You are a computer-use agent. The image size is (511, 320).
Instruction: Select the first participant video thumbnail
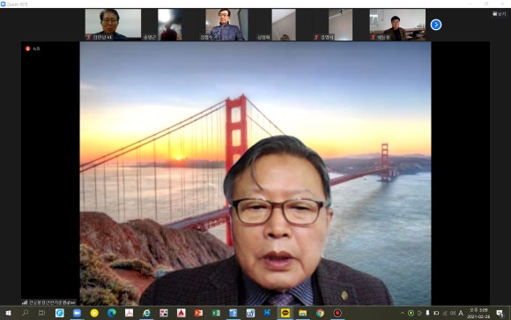[113, 25]
